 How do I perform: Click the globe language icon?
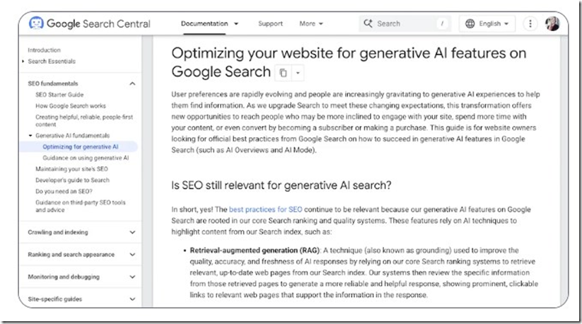(470, 23)
